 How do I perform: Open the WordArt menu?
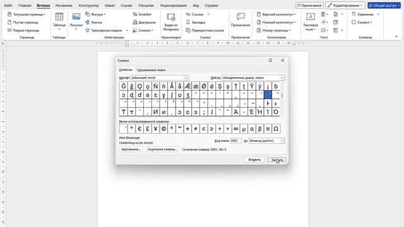(x=324, y=23)
